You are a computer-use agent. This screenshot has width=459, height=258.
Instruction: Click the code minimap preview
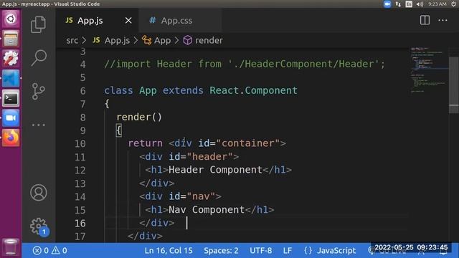tap(428, 70)
